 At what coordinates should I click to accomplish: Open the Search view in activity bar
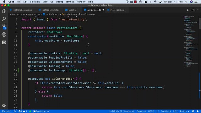click(4, 19)
